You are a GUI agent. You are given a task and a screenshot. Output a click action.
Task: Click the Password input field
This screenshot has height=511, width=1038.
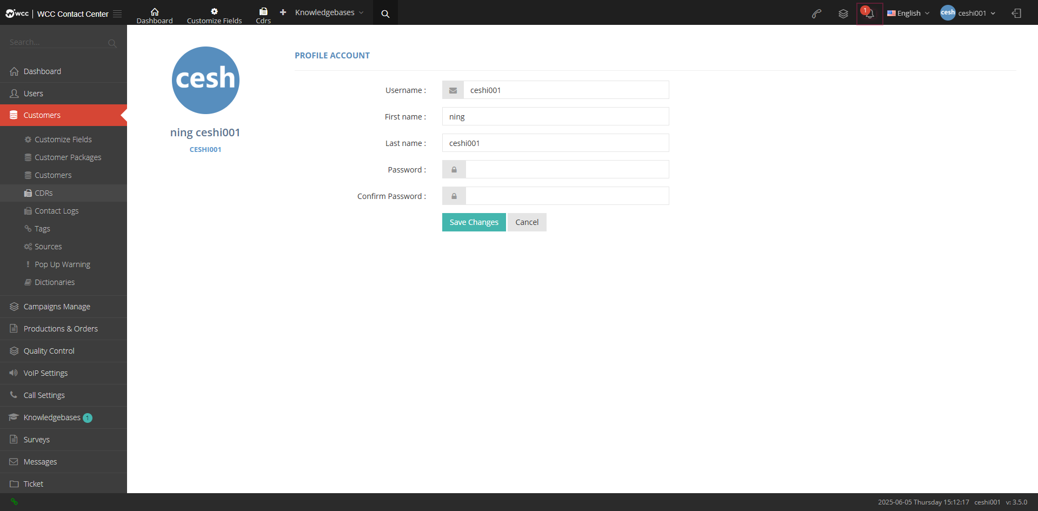tap(567, 169)
